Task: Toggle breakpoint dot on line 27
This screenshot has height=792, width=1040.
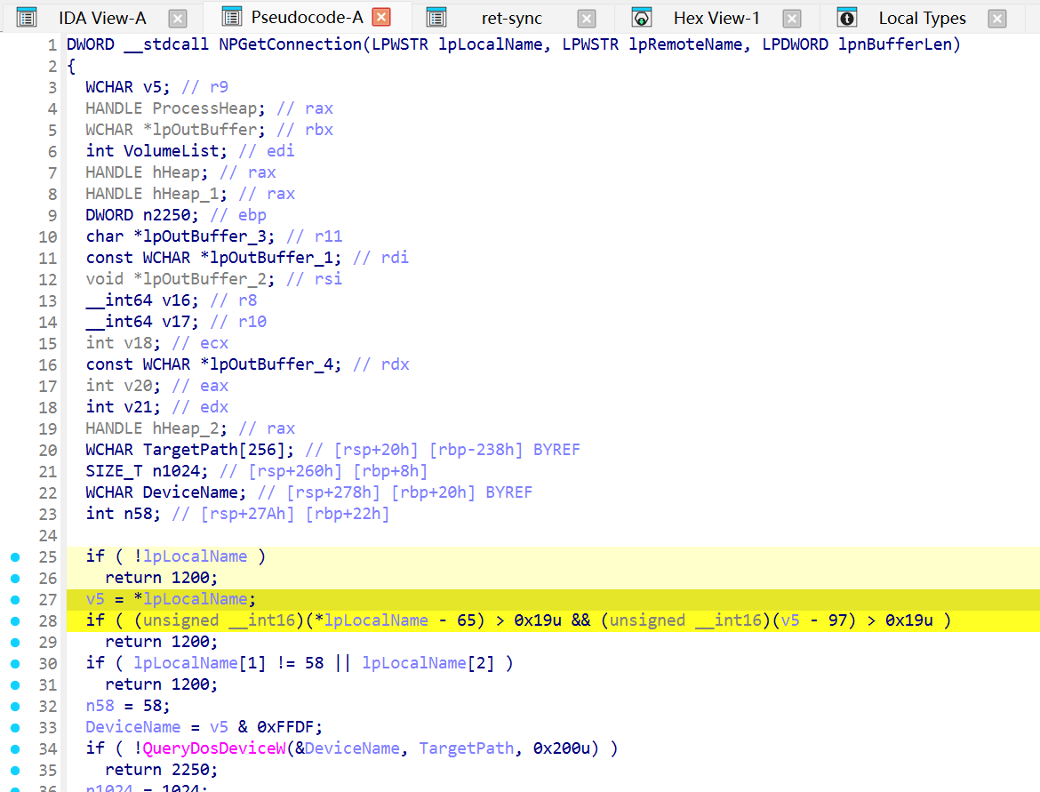Action: tap(15, 600)
